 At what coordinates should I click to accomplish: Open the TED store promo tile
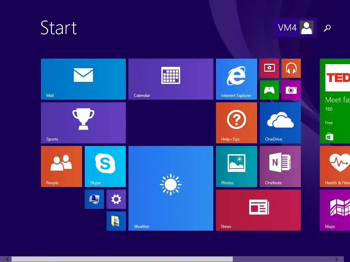335,101
